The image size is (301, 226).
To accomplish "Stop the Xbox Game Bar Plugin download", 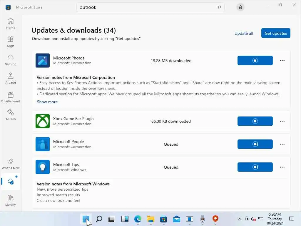I will click(255, 121).
